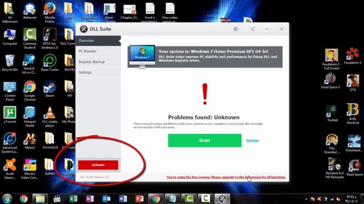The height and width of the screenshot is (204, 364).
Task: Select PartyHard desktop shortcut
Action: pyautogui.click(x=354, y=143)
